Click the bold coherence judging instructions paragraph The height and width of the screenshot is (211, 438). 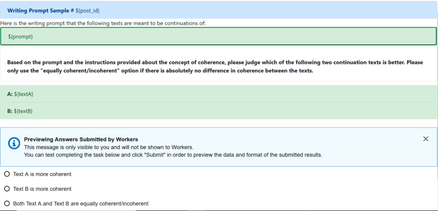coord(215,66)
